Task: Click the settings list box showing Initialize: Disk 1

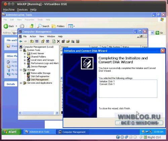Action: (128, 89)
